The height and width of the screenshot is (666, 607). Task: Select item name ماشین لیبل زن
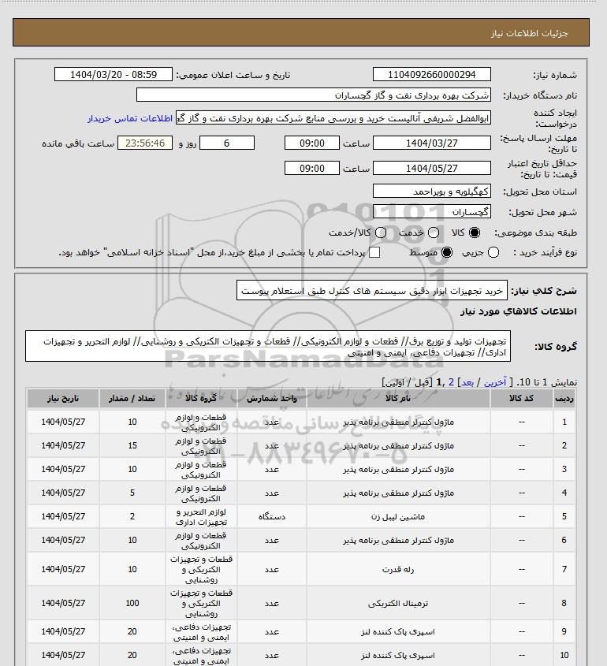(x=398, y=516)
